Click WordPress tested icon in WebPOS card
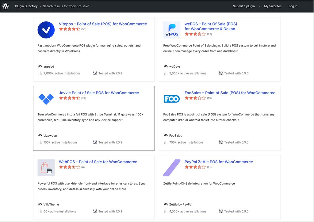The image size is (314, 222). pos(95,211)
